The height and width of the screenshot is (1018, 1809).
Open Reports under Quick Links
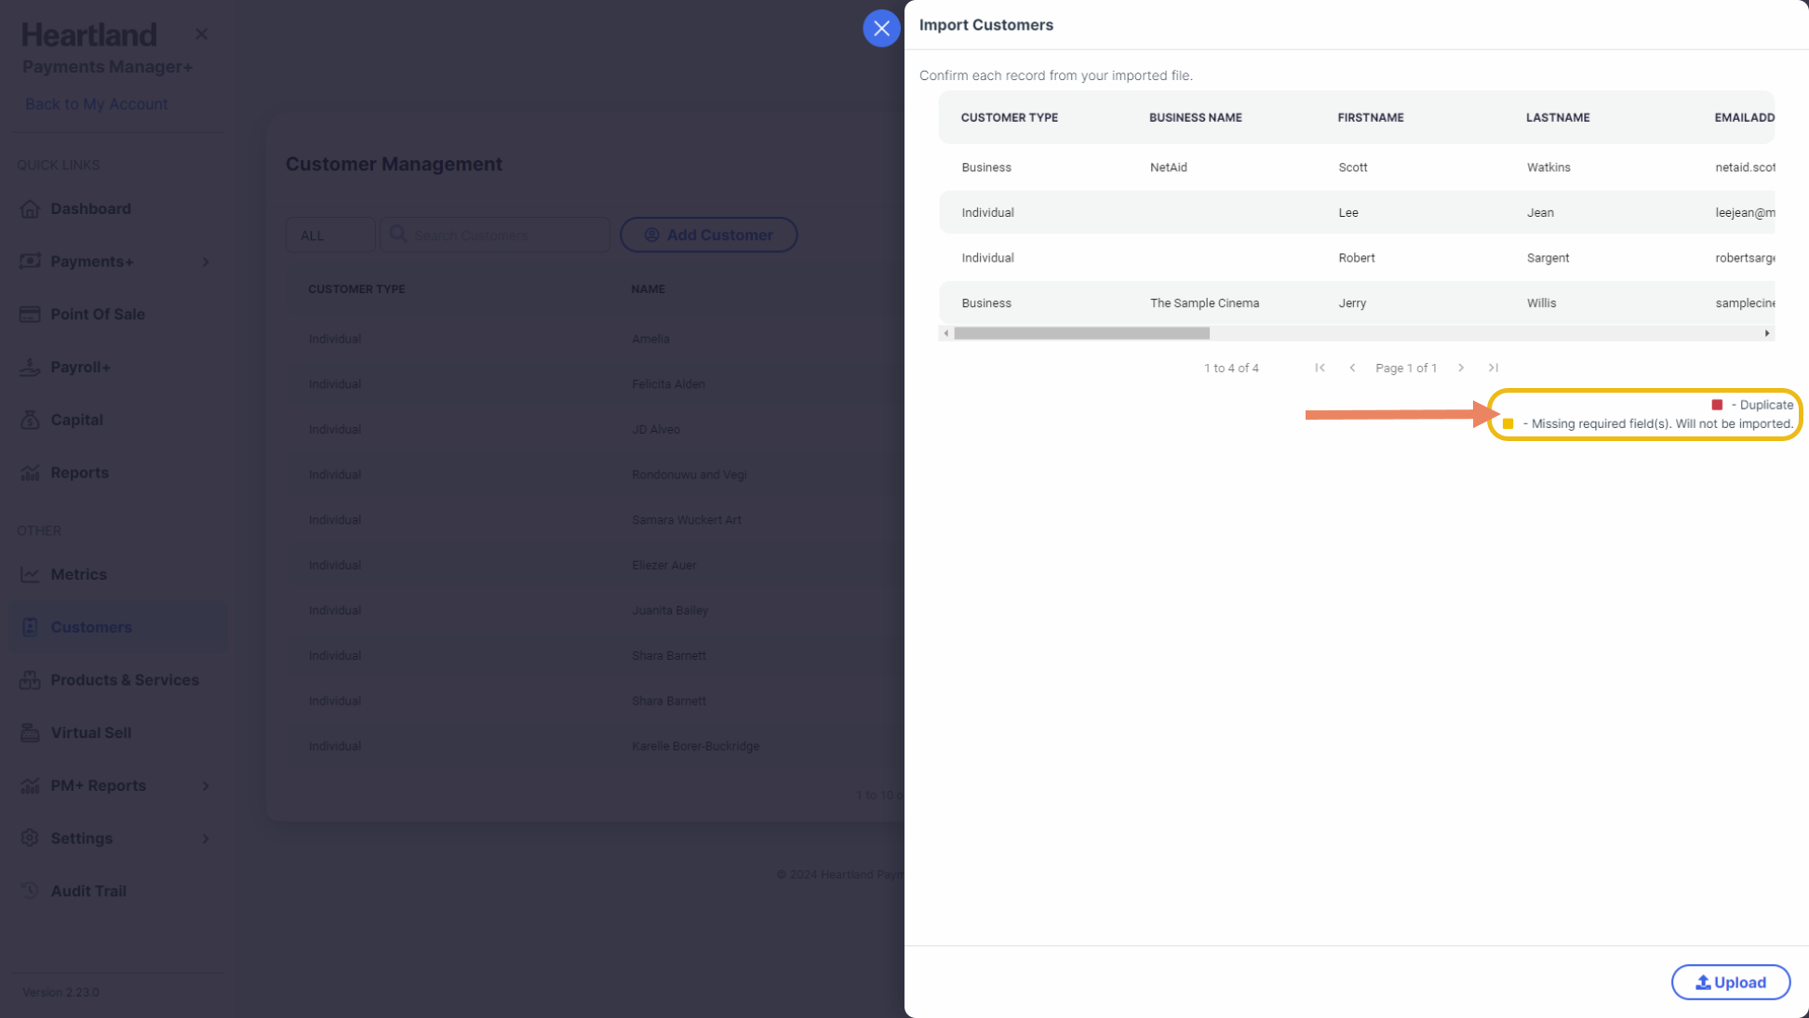(79, 473)
